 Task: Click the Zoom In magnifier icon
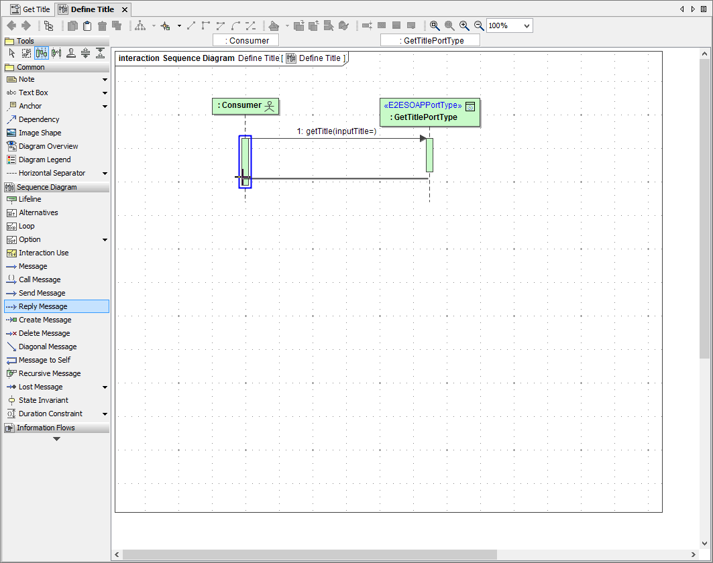pyautogui.click(x=464, y=25)
